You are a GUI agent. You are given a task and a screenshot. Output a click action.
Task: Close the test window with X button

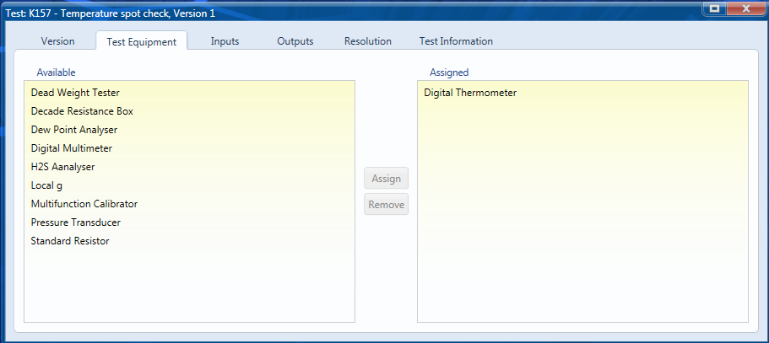pyautogui.click(x=746, y=8)
